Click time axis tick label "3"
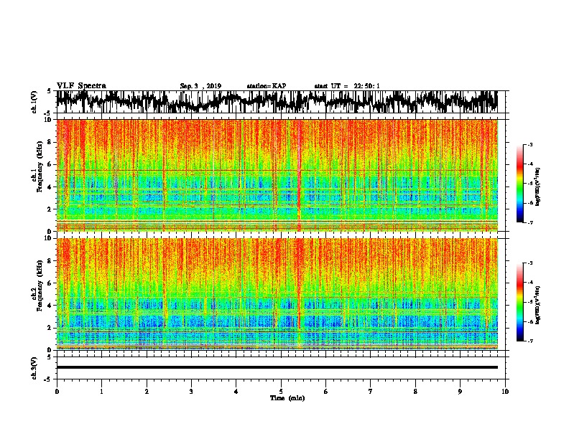 tap(191, 392)
